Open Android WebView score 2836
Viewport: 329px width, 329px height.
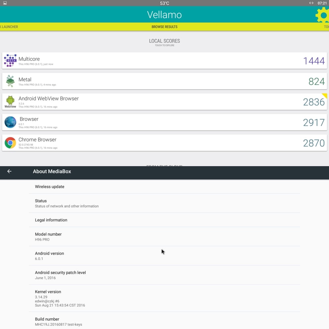click(314, 102)
